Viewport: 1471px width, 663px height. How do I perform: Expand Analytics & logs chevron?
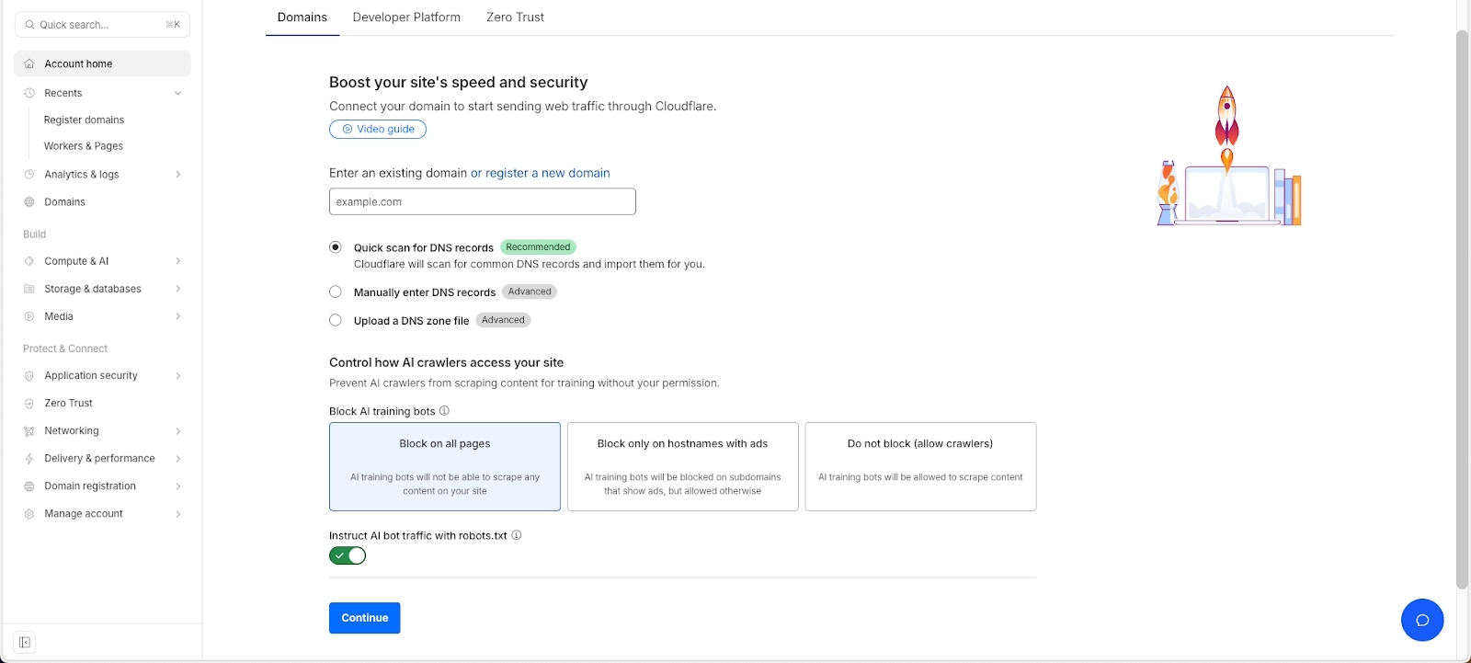(177, 175)
